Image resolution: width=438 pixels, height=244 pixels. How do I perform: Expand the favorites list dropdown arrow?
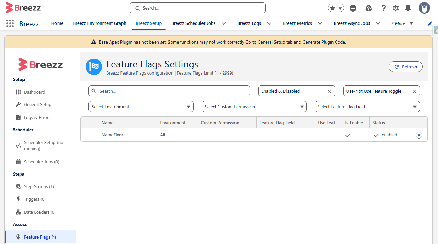pyautogui.click(x=340, y=8)
